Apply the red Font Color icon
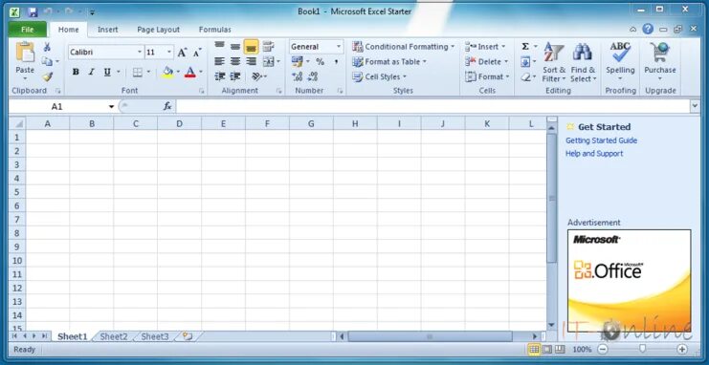Image resolution: width=709 pixels, height=365 pixels. pyautogui.click(x=189, y=73)
